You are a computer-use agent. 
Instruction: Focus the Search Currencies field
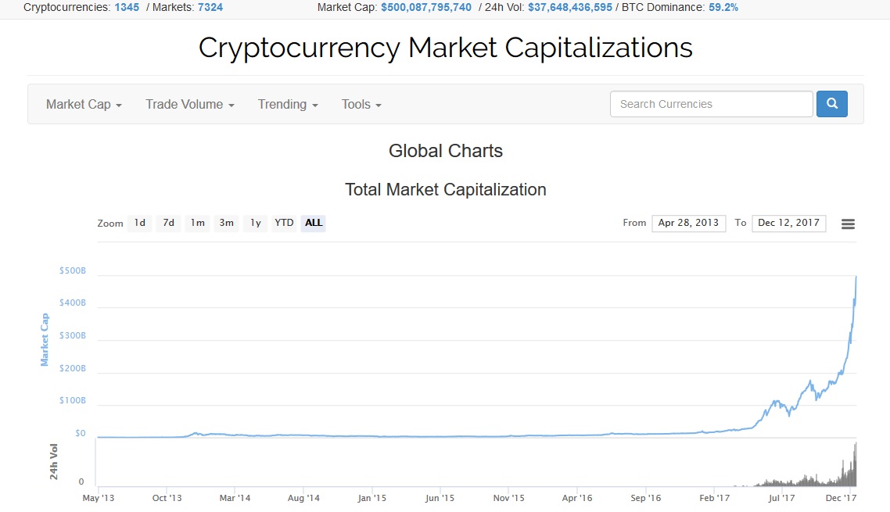point(711,104)
